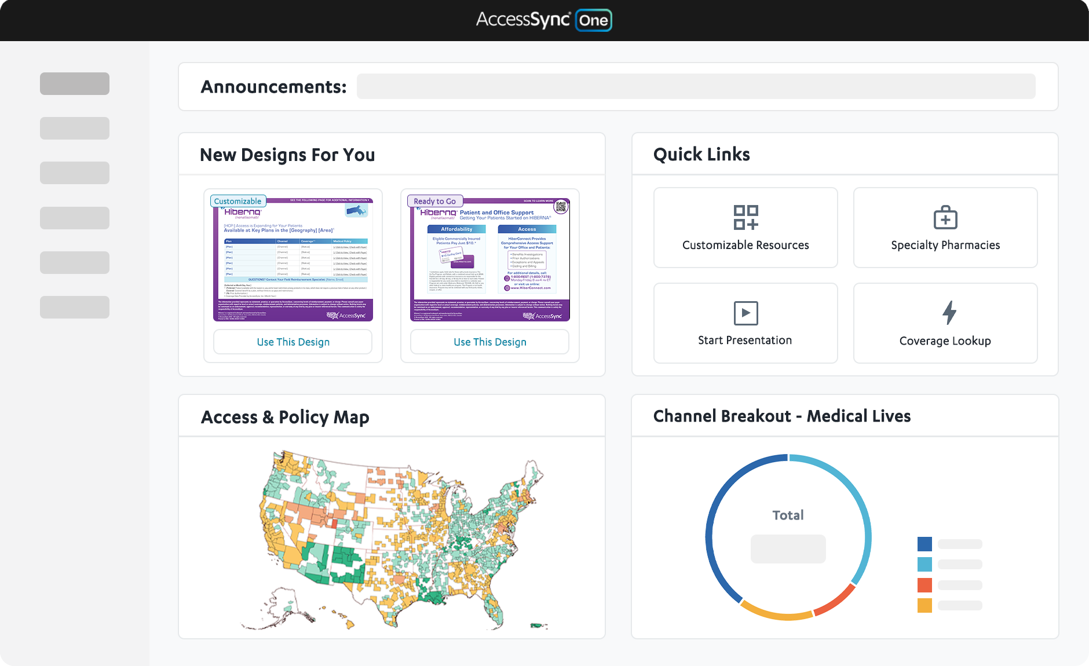Click the Ready to Go badge label

pos(434,201)
